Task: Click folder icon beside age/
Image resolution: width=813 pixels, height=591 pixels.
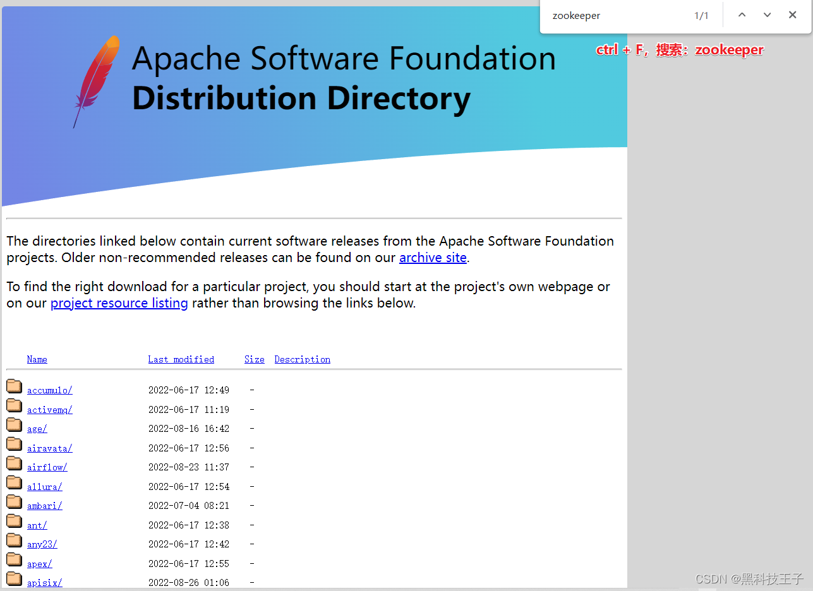Action: pos(15,425)
